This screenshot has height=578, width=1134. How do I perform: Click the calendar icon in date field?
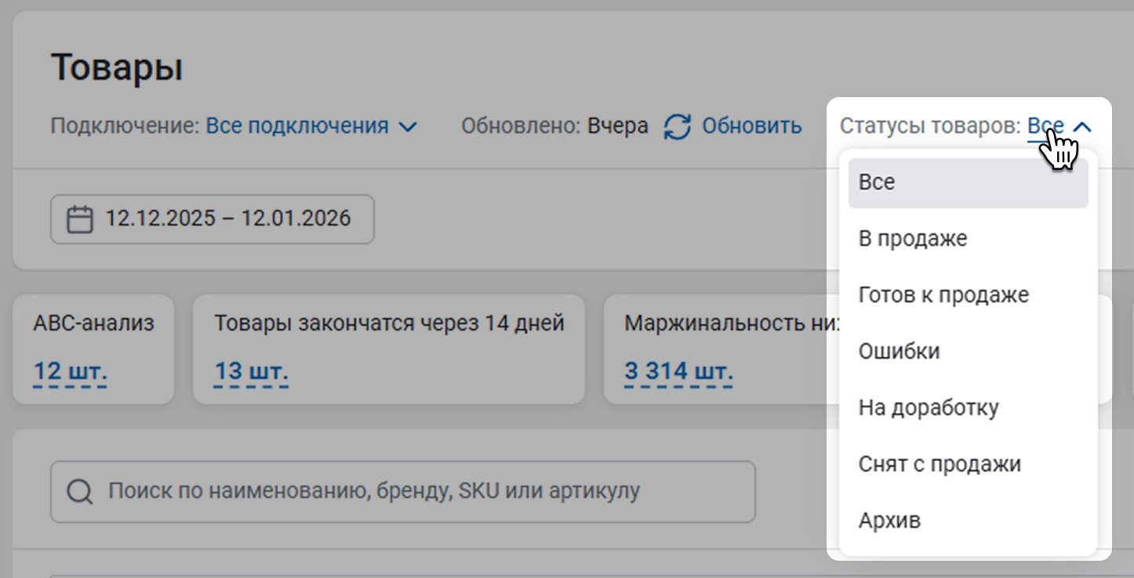pyautogui.click(x=79, y=219)
